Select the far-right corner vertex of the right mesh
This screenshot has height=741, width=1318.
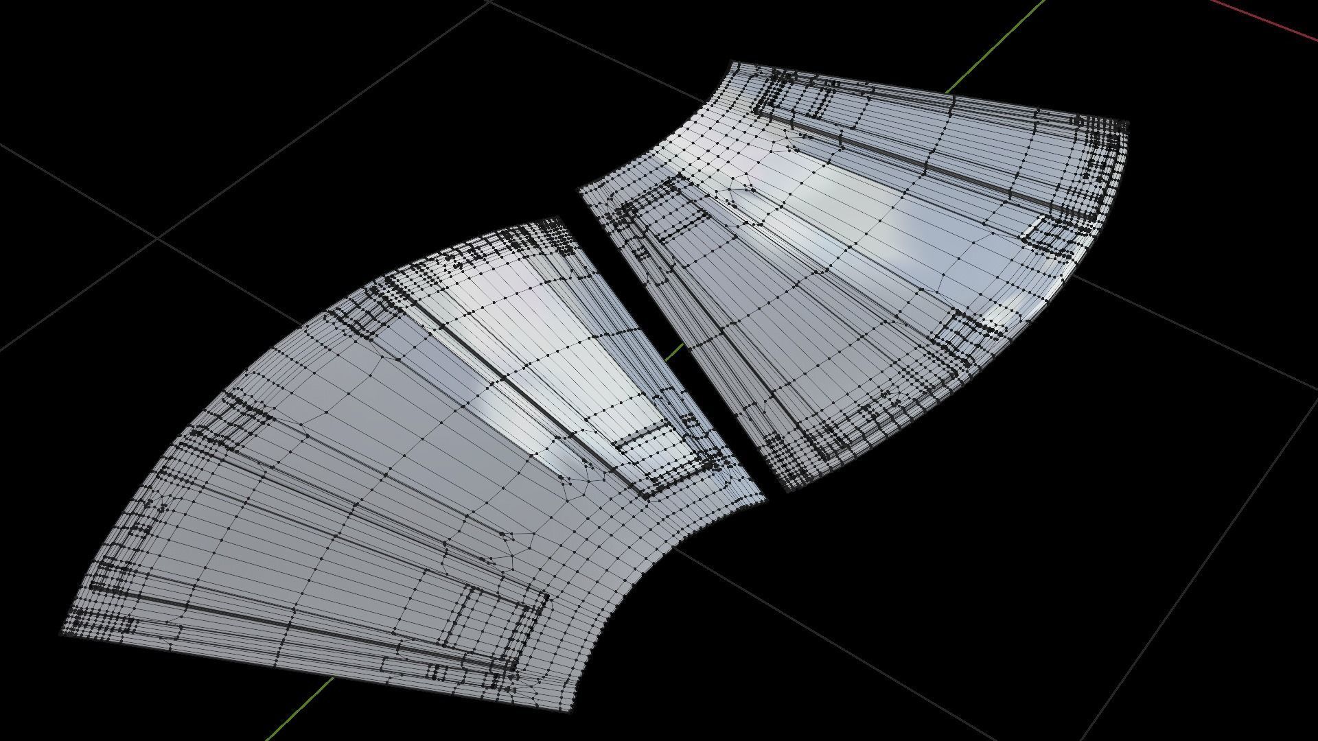(1127, 122)
